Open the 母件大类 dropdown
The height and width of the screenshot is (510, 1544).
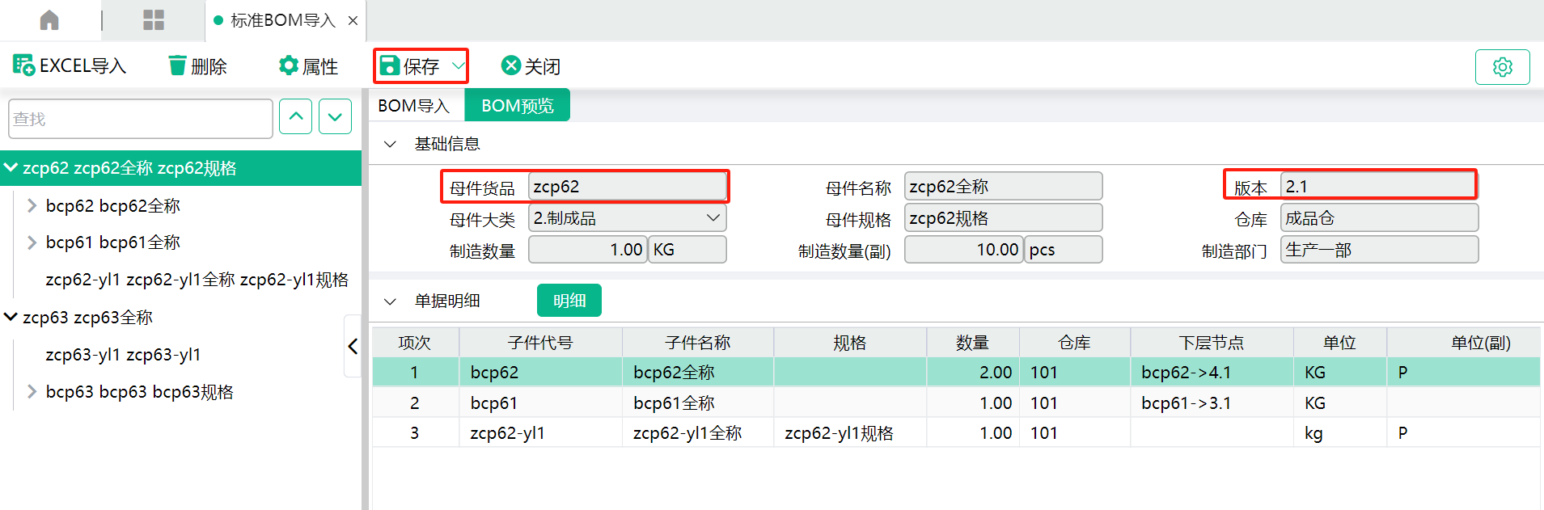[x=713, y=218]
